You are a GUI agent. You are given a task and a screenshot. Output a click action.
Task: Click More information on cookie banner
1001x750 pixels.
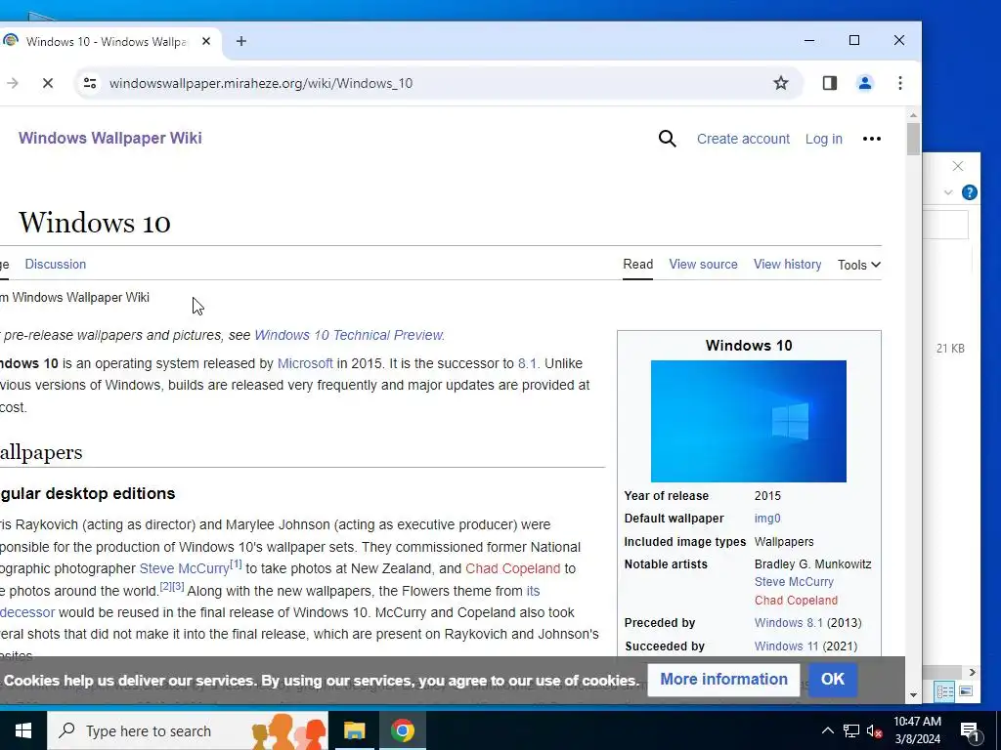pyautogui.click(x=723, y=680)
